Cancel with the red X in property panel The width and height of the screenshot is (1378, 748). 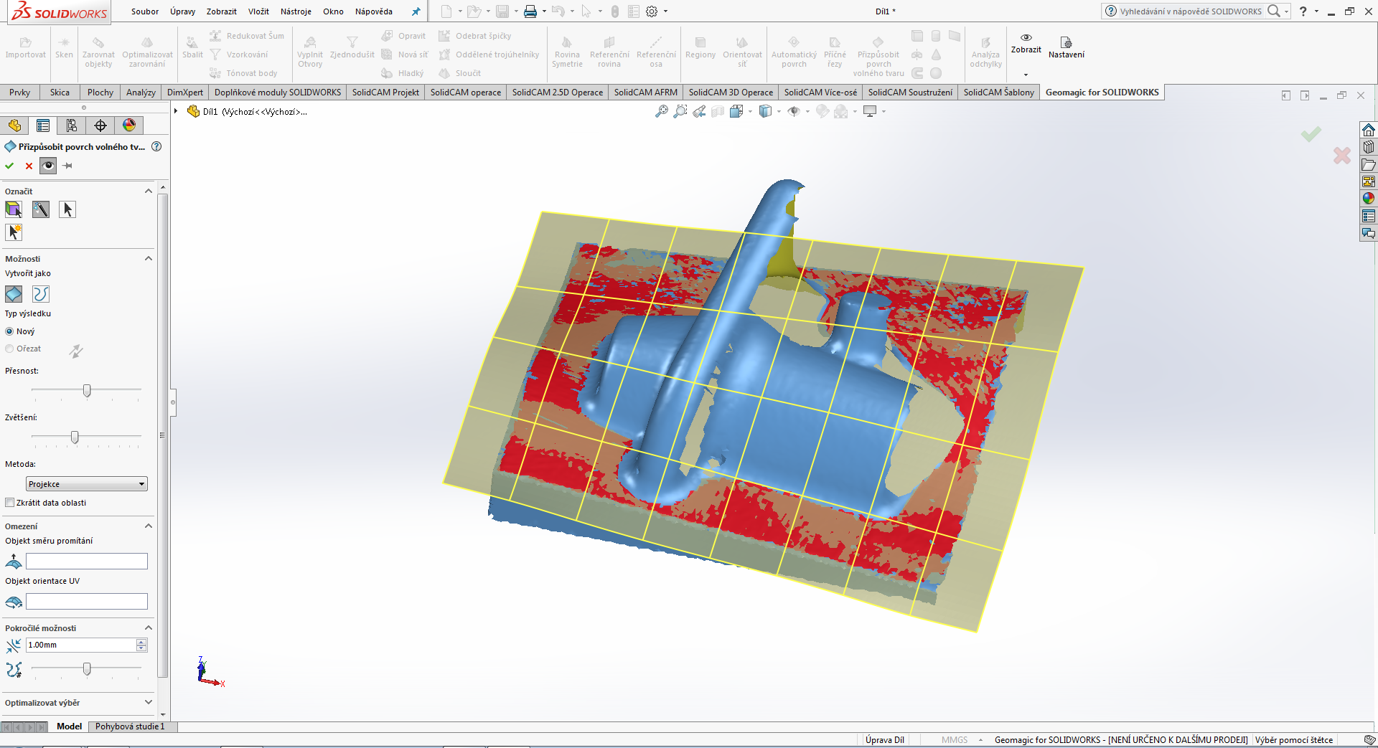tap(29, 166)
